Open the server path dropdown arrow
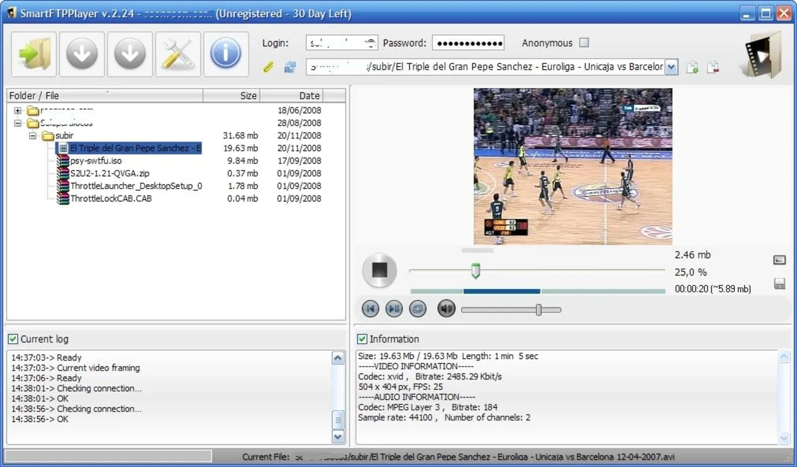The height and width of the screenshot is (467, 797). [x=671, y=67]
